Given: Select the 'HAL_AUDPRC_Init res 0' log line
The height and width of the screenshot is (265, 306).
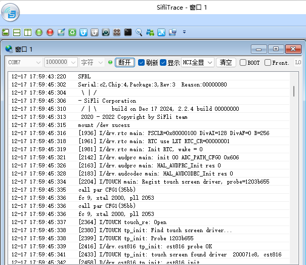Looking at the screenshot, I should (x=149, y=165).
